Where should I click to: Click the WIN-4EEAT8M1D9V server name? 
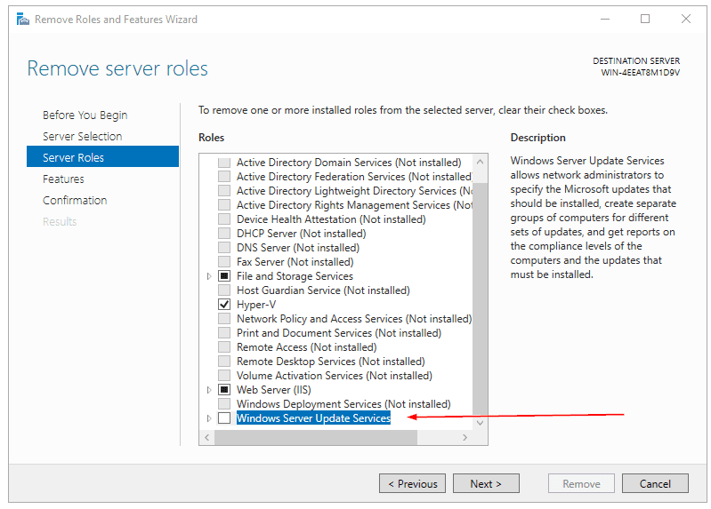click(x=641, y=73)
